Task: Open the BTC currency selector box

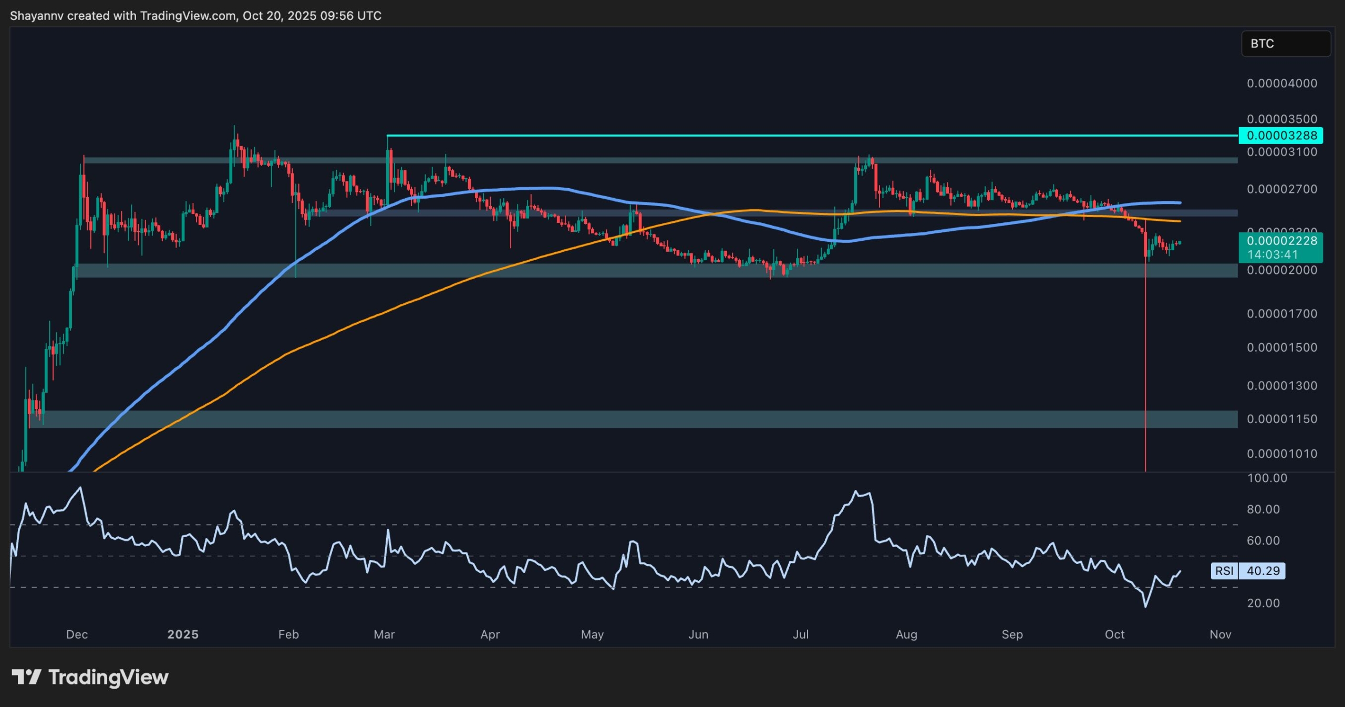Action: pyautogui.click(x=1285, y=44)
